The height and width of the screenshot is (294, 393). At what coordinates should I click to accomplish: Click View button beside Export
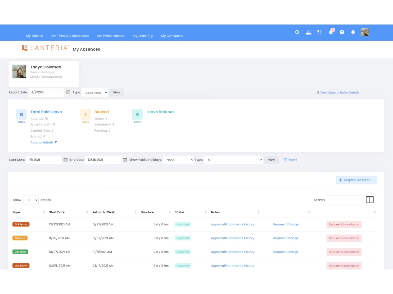(271, 160)
